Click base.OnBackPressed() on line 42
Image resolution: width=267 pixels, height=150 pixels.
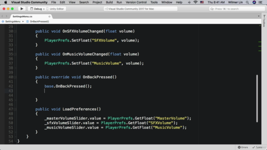tap(68, 86)
